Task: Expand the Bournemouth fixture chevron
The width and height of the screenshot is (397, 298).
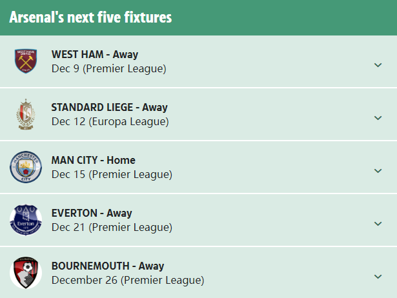Action: pos(378,277)
